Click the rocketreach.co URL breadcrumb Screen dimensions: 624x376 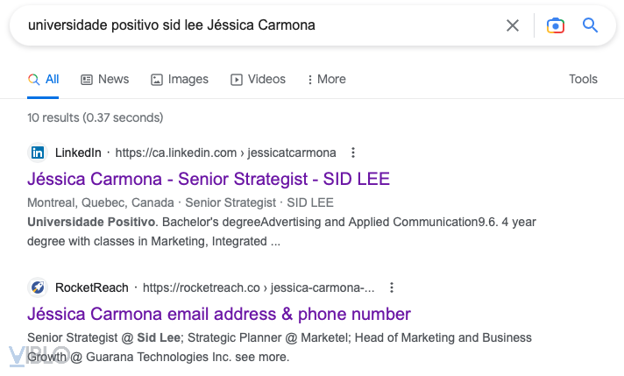tap(259, 287)
